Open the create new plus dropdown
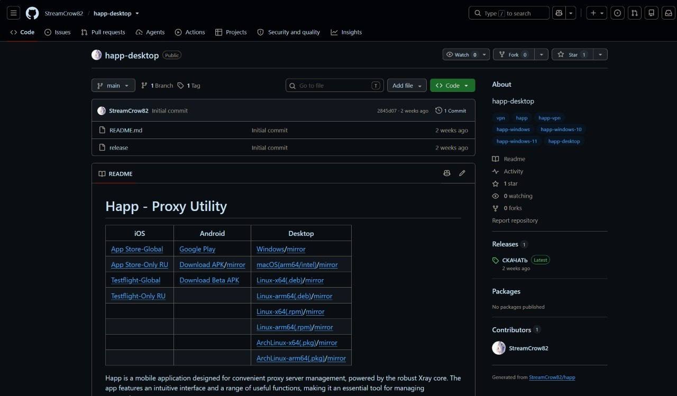The height and width of the screenshot is (396, 677). (597, 13)
